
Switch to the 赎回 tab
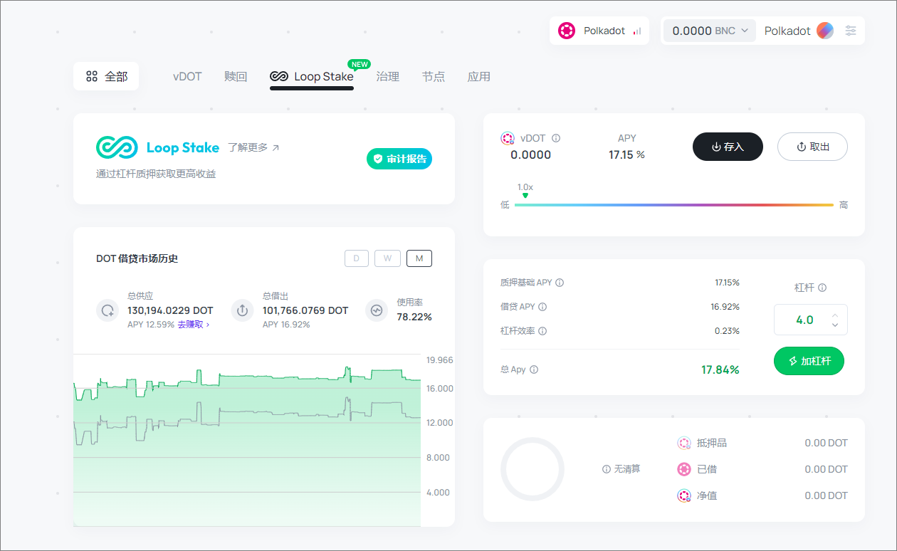236,76
